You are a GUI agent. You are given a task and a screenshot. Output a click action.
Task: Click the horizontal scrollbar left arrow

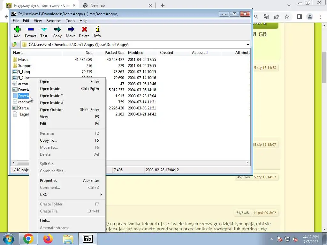(14, 162)
